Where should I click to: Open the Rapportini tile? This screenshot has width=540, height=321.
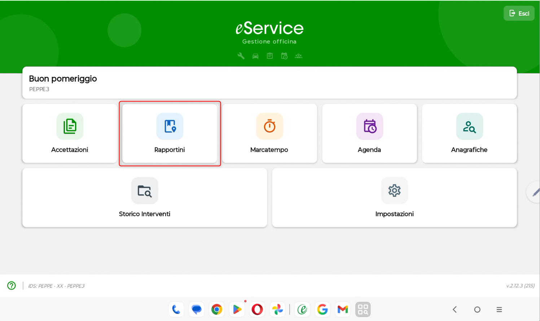click(x=170, y=133)
